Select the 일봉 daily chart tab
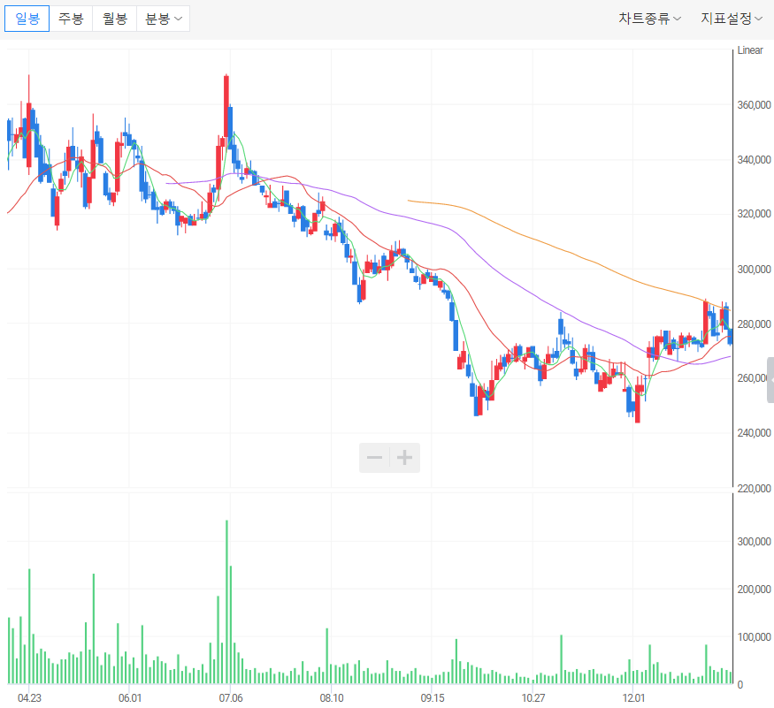The image size is (774, 708). 27,19
